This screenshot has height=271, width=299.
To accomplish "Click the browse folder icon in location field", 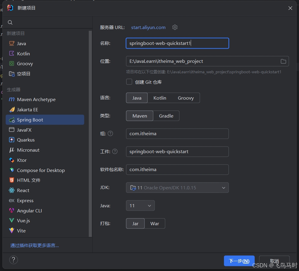I will click(283, 61).
